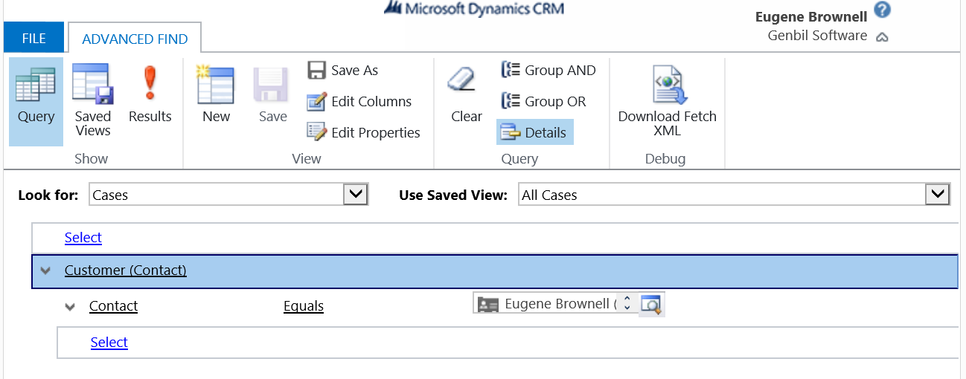Open Edit Properties
966x379 pixels.
[364, 133]
